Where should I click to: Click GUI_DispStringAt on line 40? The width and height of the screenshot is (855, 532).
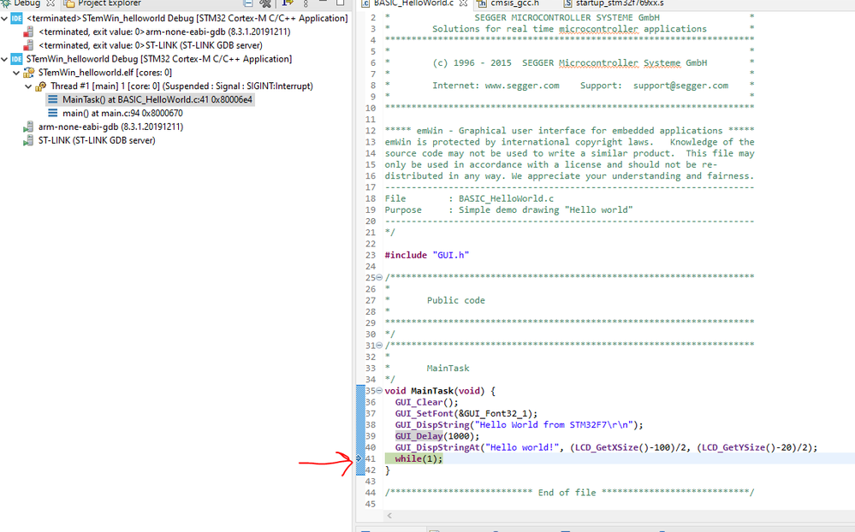(437, 447)
